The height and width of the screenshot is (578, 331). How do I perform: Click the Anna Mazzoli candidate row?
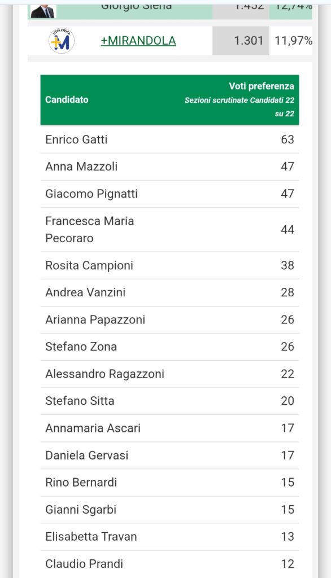coord(170,167)
